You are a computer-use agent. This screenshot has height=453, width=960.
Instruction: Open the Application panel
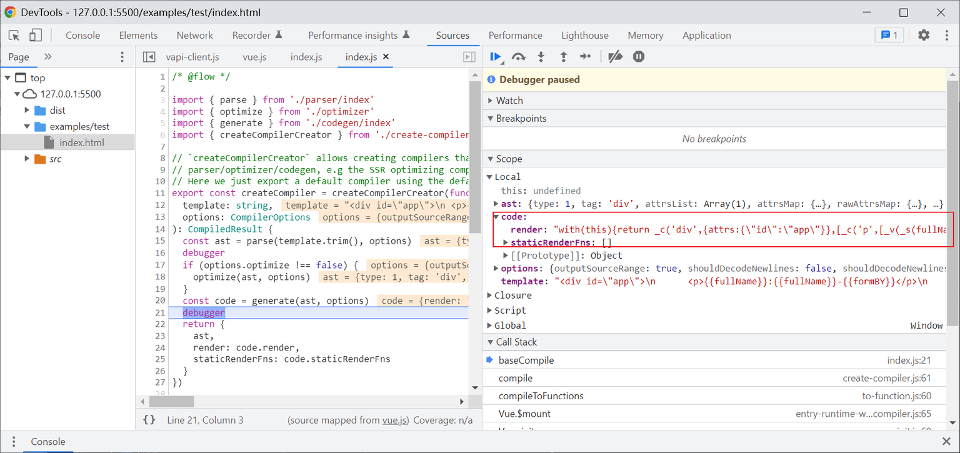(706, 36)
